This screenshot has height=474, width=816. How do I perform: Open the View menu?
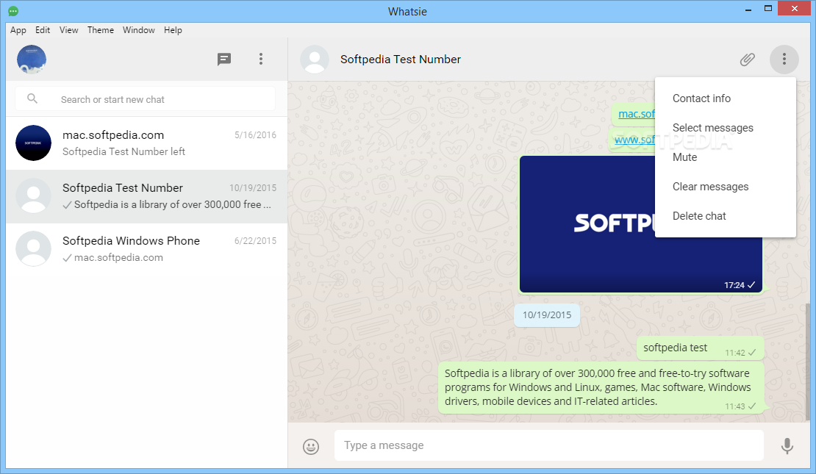click(x=68, y=30)
